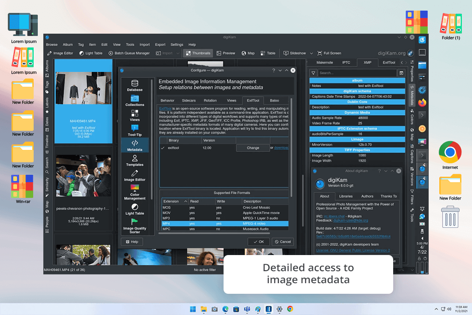Switch to Table view
Viewport: 472px width, 315px height.
(268, 53)
